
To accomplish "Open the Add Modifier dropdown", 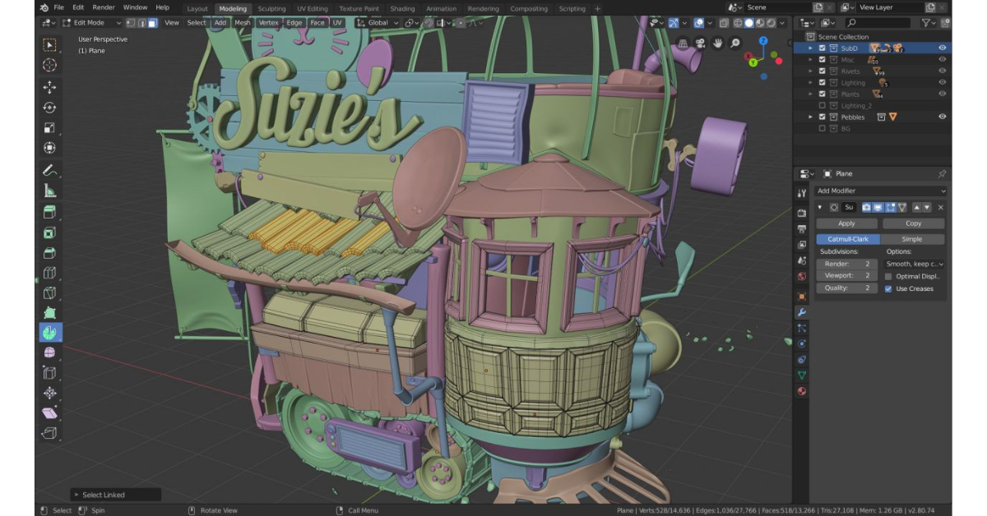I will 880,191.
